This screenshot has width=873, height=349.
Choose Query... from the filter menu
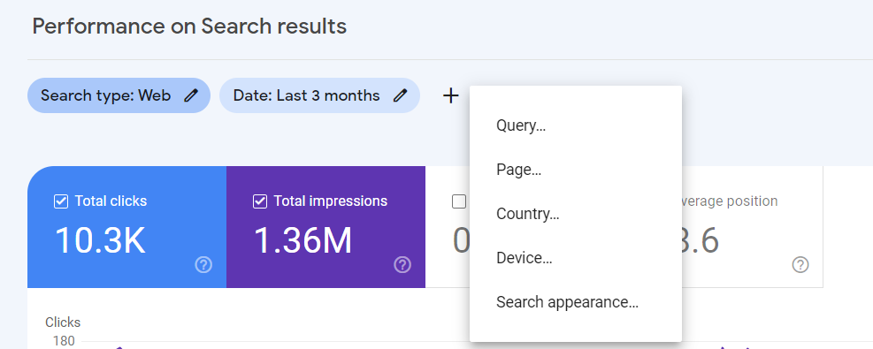(576, 125)
